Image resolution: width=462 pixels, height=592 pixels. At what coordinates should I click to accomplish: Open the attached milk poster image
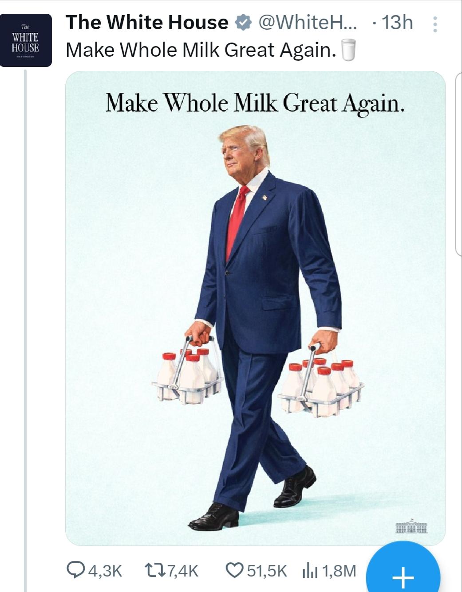click(255, 308)
